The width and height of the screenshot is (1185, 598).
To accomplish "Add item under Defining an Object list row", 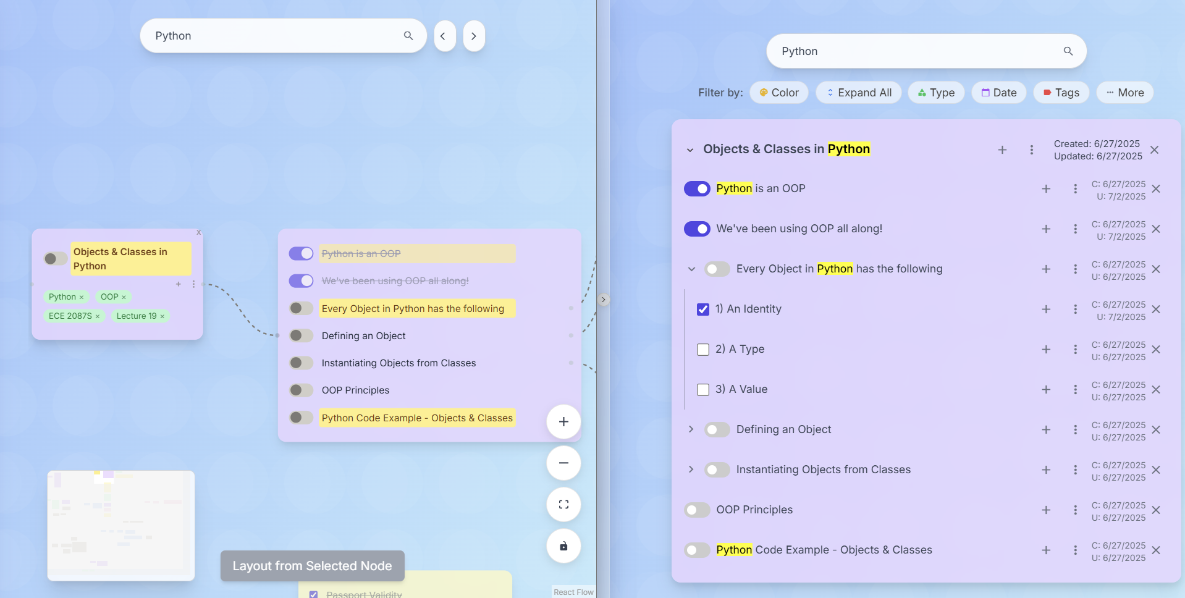I will pyautogui.click(x=1046, y=430).
